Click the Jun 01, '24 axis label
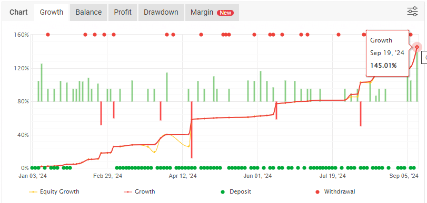The height and width of the screenshot is (203, 427). click(257, 176)
